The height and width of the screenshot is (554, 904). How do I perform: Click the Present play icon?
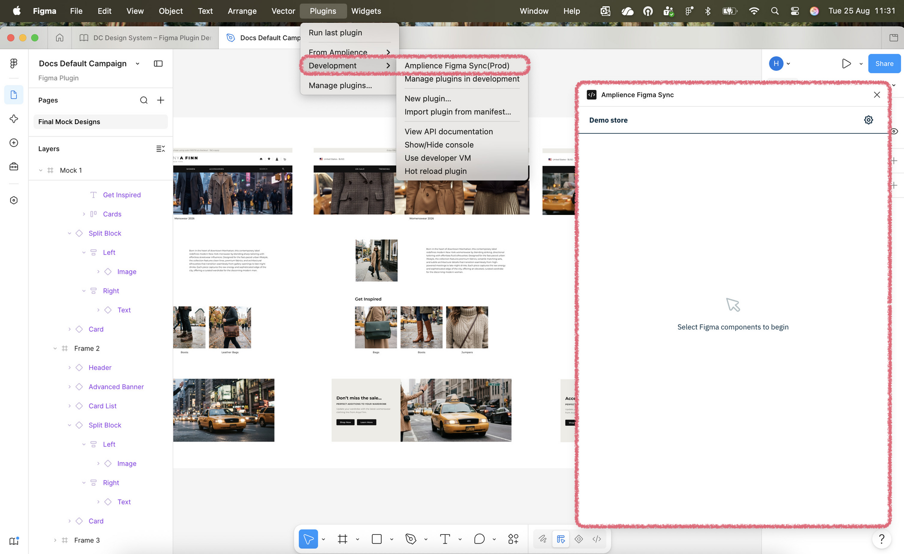tap(846, 63)
